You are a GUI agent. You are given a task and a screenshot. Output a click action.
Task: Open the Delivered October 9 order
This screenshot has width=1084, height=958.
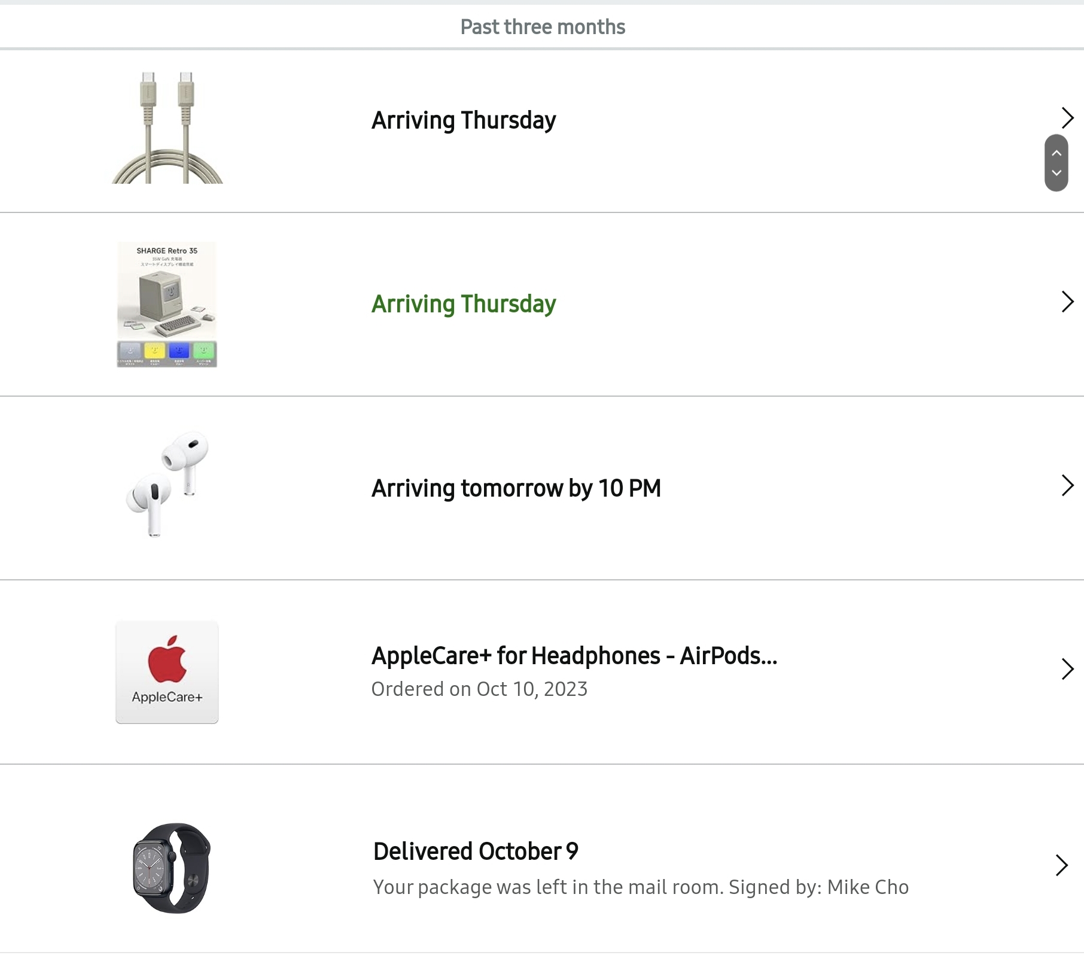476,851
